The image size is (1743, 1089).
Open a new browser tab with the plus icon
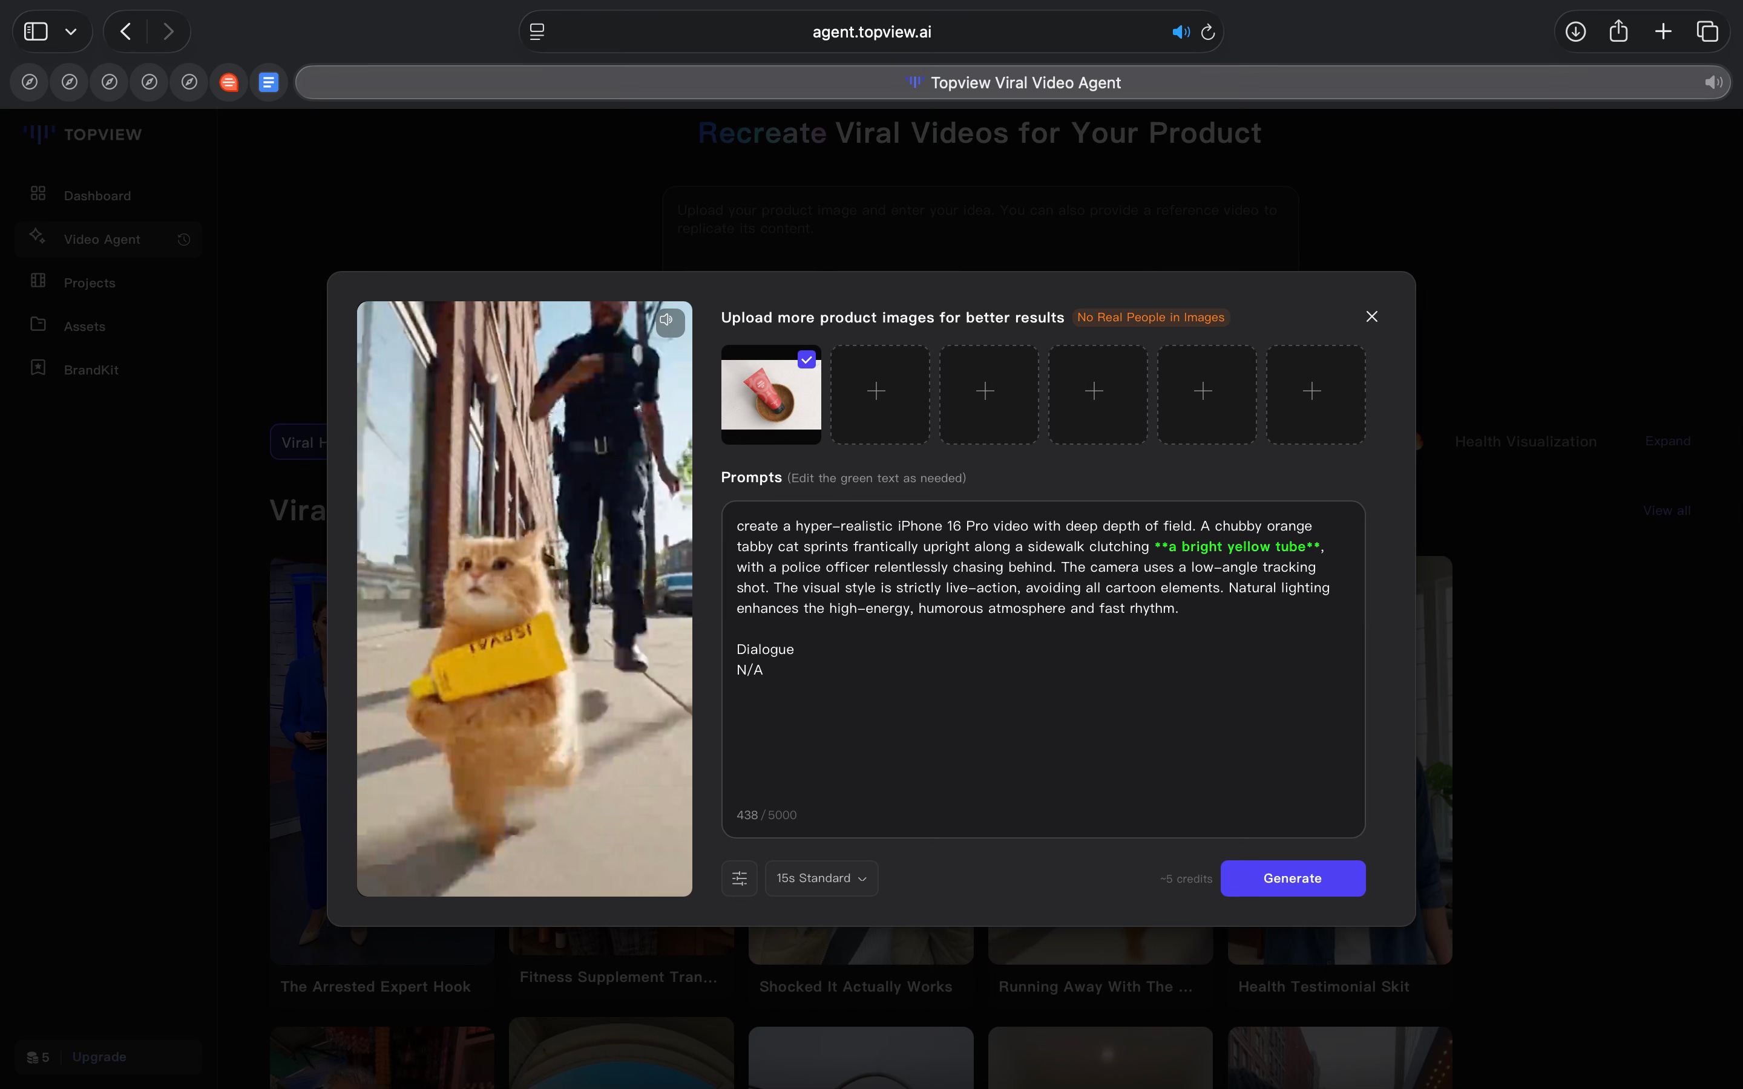tap(1663, 31)
